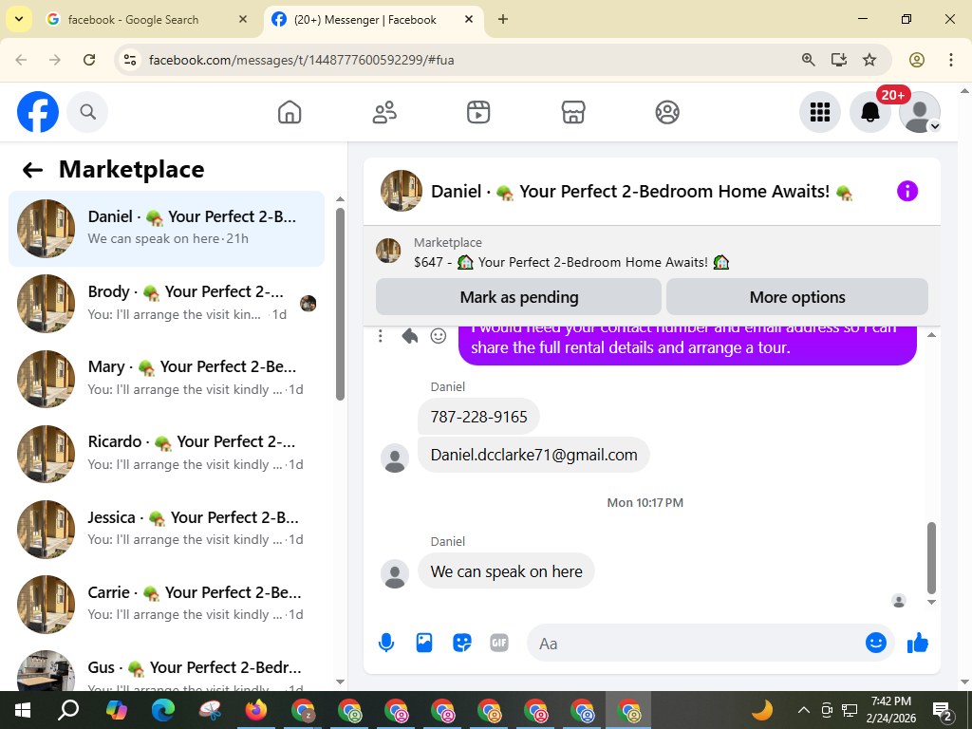Viewport: 972px width, 729px height.
Task: Open the conversation with Gus
Action: tap(166, 669)
